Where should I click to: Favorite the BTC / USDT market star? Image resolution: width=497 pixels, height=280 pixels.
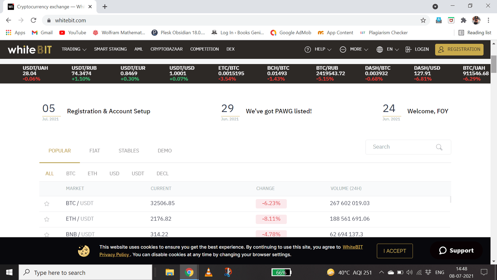coord(47,204)
